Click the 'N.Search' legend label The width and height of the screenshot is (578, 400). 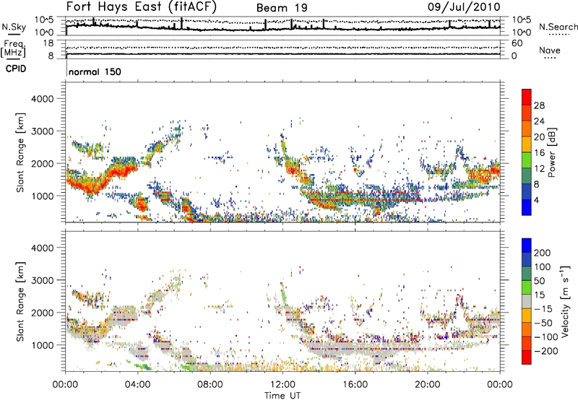tap(558, 27)
